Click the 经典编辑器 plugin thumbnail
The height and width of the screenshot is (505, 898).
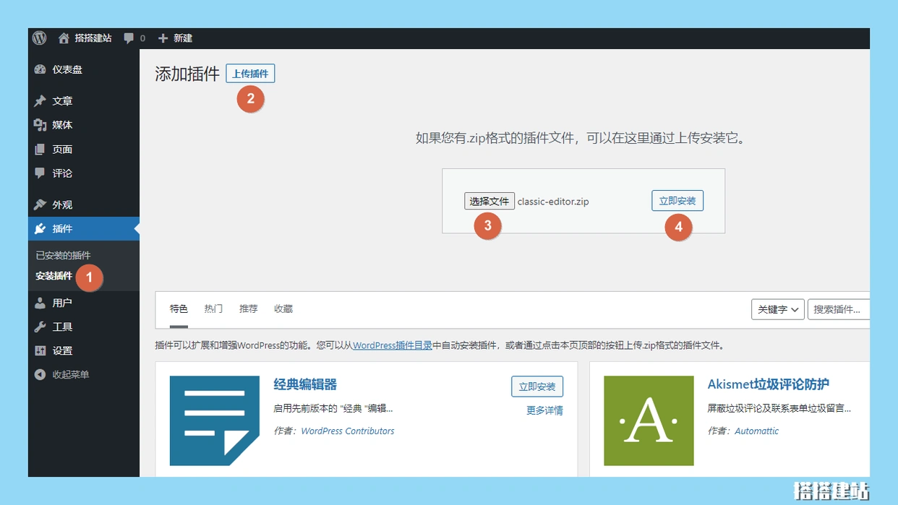click(214, 420)
